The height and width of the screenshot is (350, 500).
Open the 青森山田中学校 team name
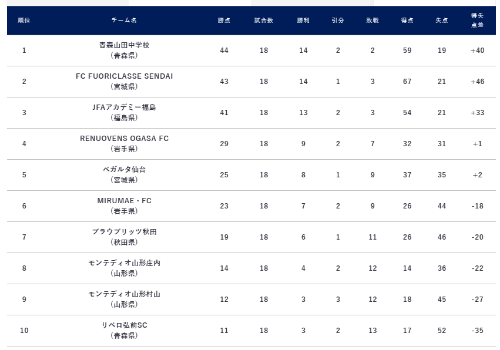click(x=124, y=45)
